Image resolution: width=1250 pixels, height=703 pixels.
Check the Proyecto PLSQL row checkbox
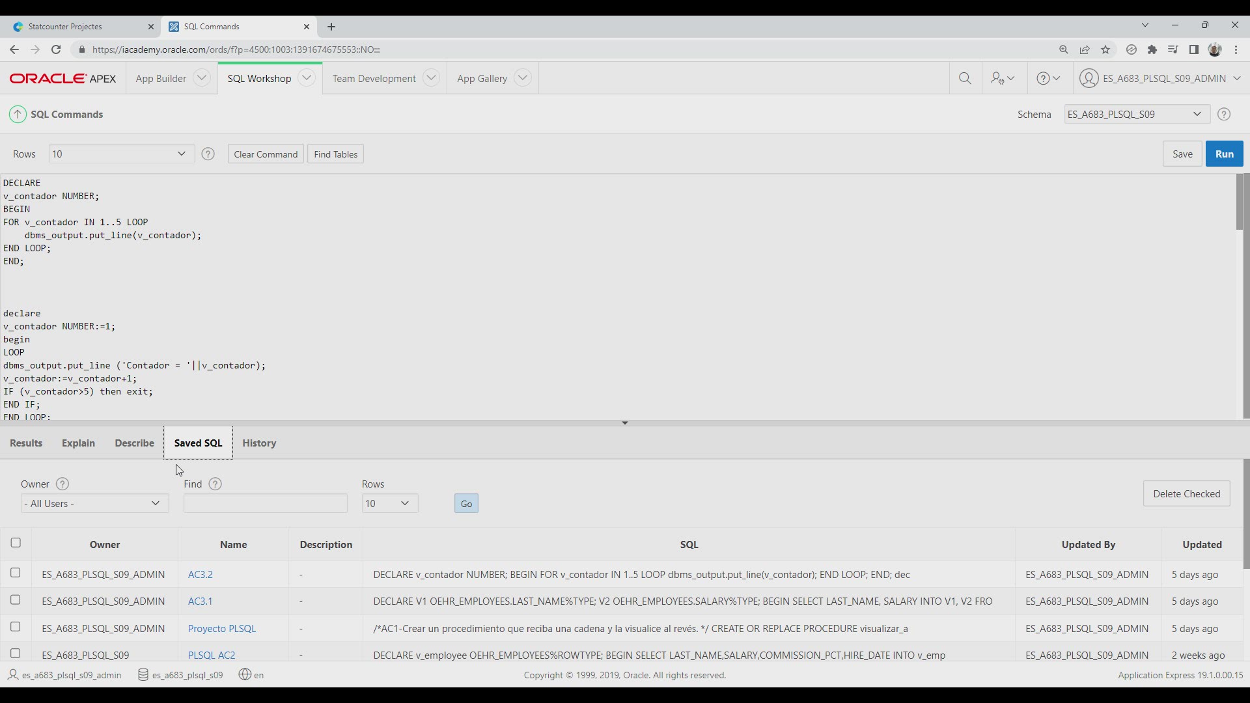point(16,627)
